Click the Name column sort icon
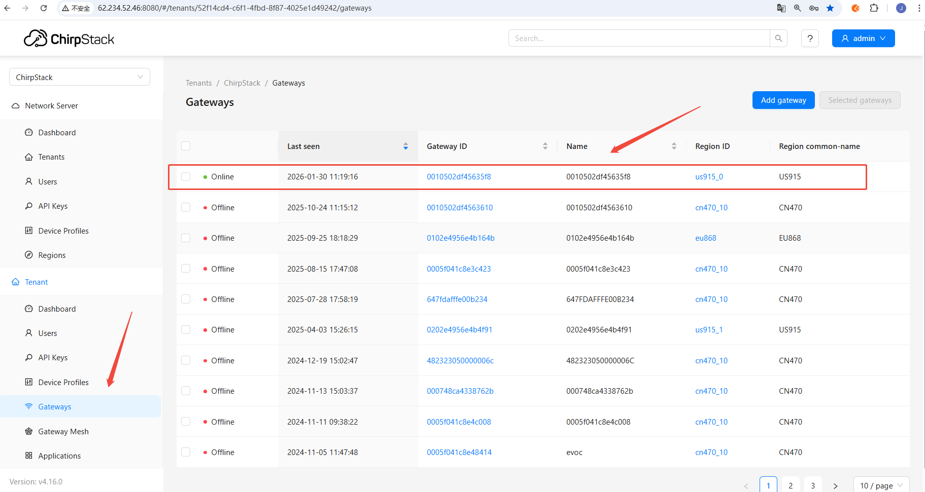Screen dimensions: 925x492 [x=674, y=146]
